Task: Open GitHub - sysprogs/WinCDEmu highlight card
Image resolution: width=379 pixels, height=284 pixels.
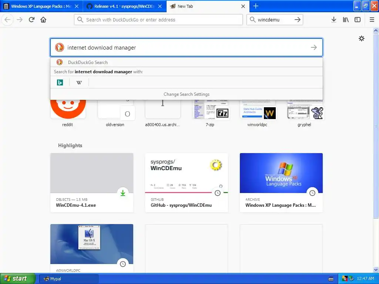Action: click(187, 183)
